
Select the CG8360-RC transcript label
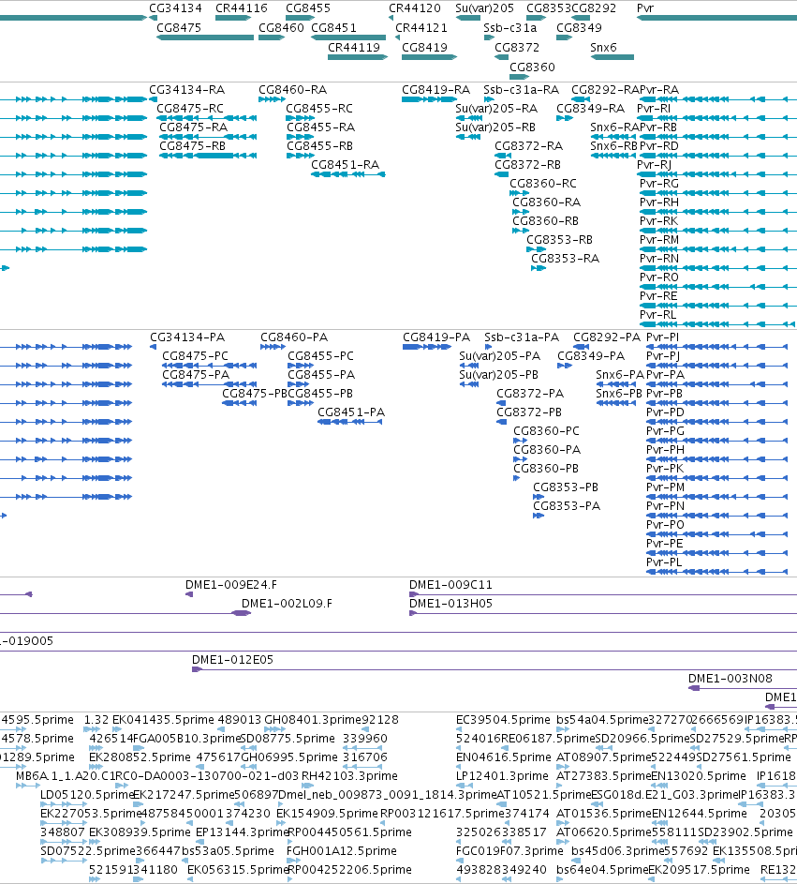click(x=543, y=184)
